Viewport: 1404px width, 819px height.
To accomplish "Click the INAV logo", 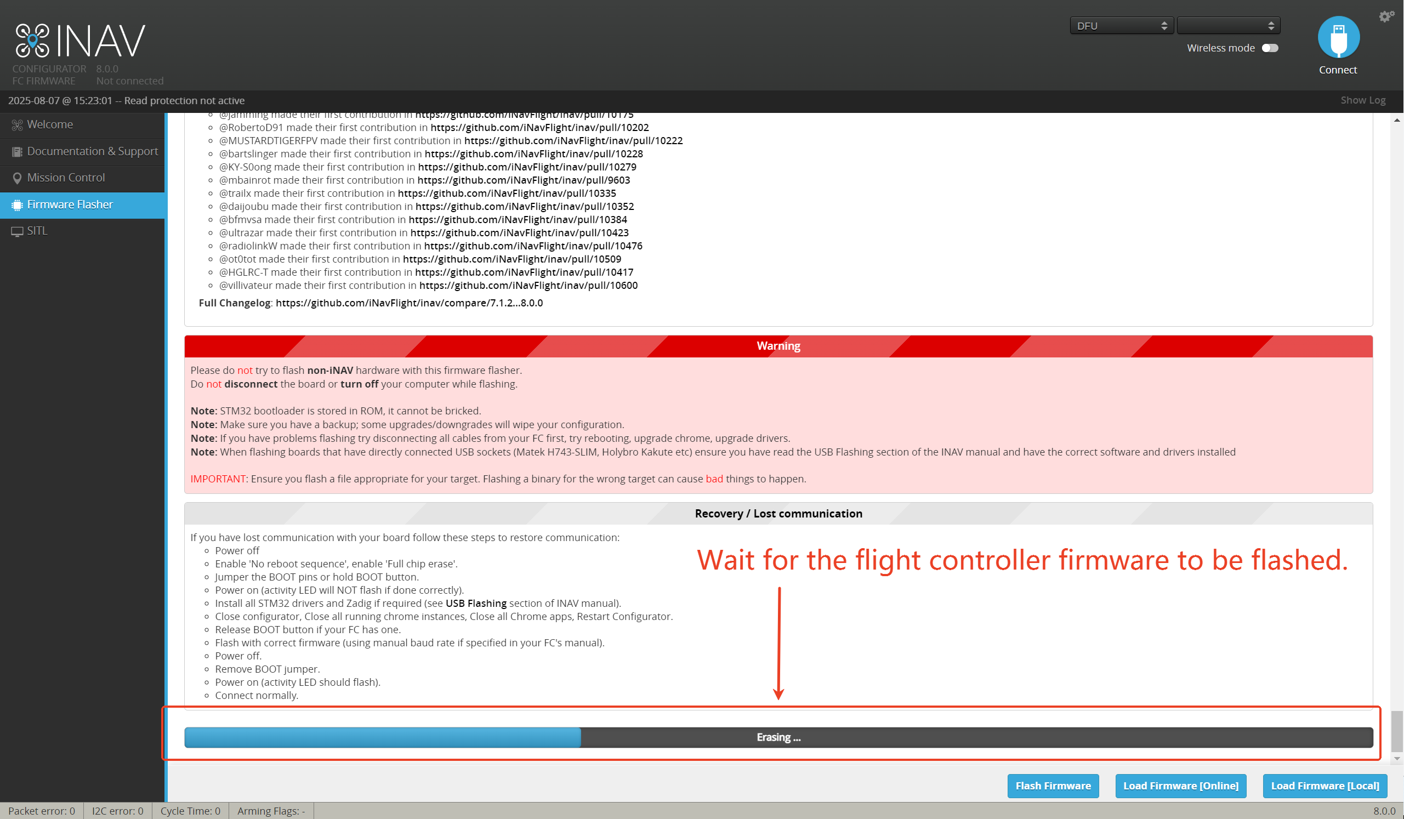I will click(x=80, y=41).
